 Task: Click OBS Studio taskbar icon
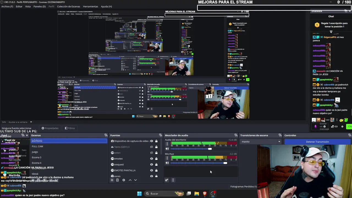tap(213, 194)
